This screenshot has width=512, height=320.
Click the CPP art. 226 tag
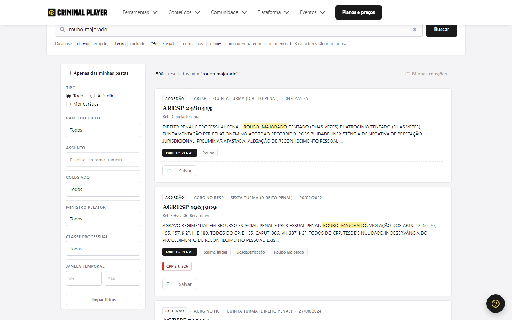click(177, 266)
